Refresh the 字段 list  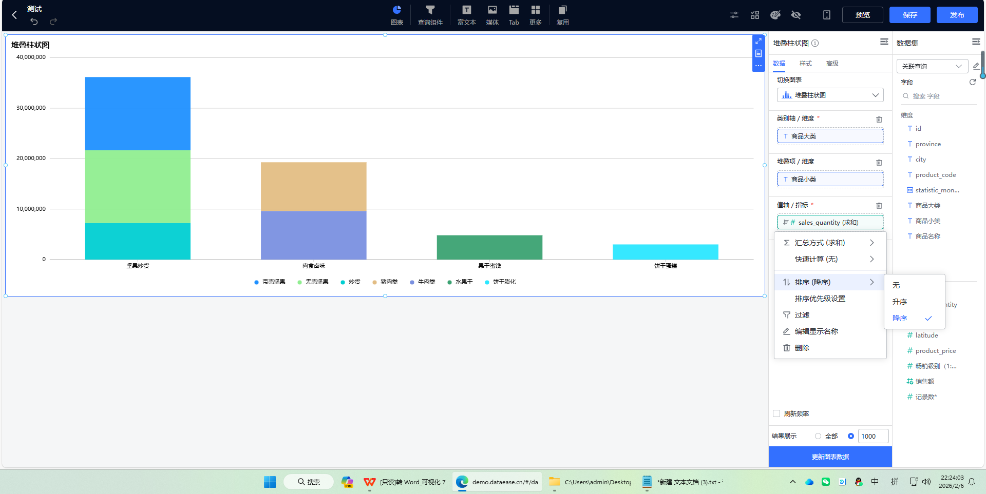[x=973, y=82]
